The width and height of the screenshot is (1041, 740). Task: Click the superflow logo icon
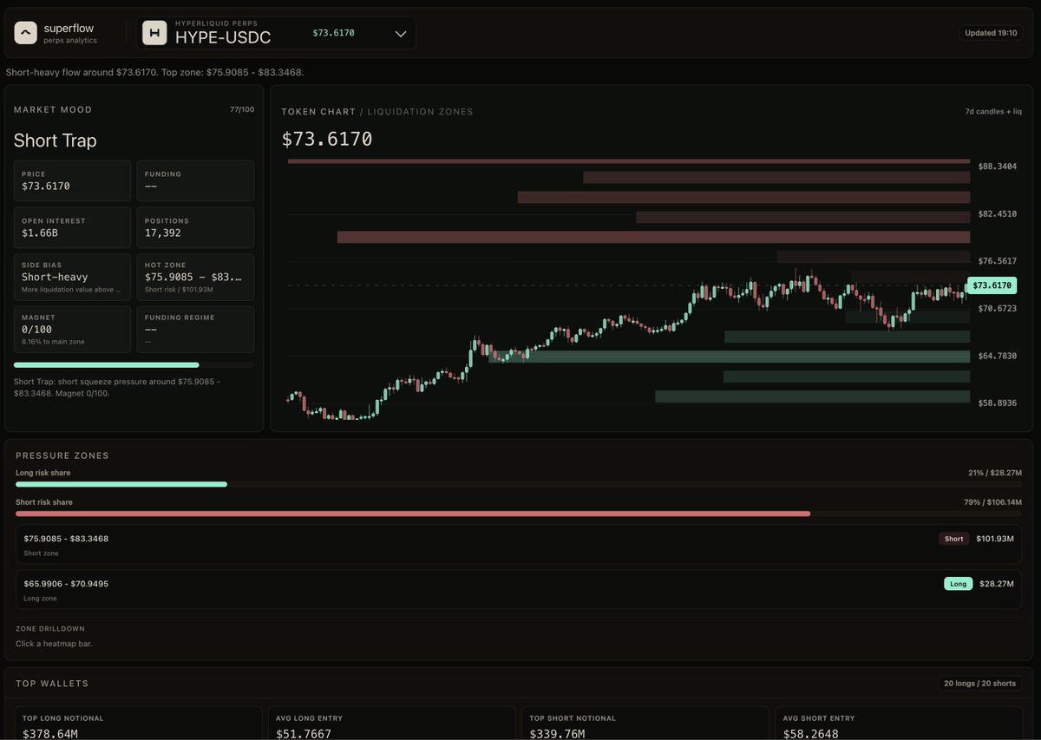click(x=26, y=33)
